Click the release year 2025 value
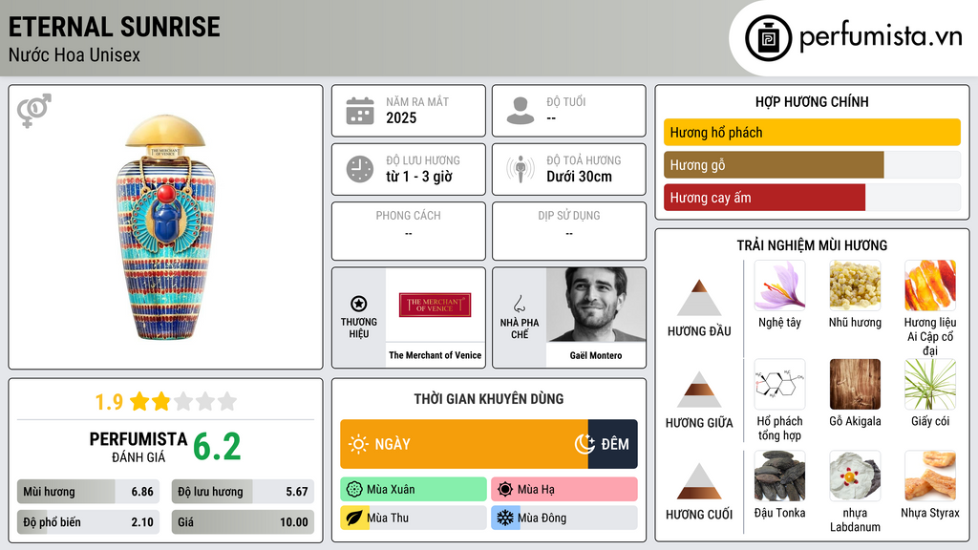 point(401,117)
